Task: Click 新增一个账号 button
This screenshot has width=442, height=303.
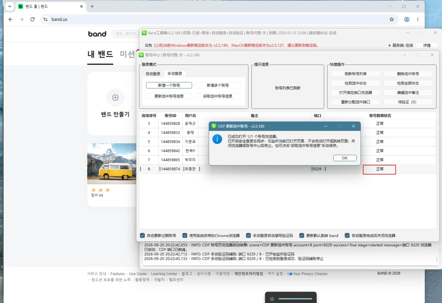Action: pos(169,85)
